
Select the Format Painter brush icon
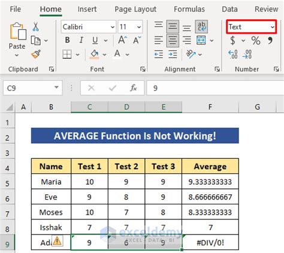click(x=36, y=54)
